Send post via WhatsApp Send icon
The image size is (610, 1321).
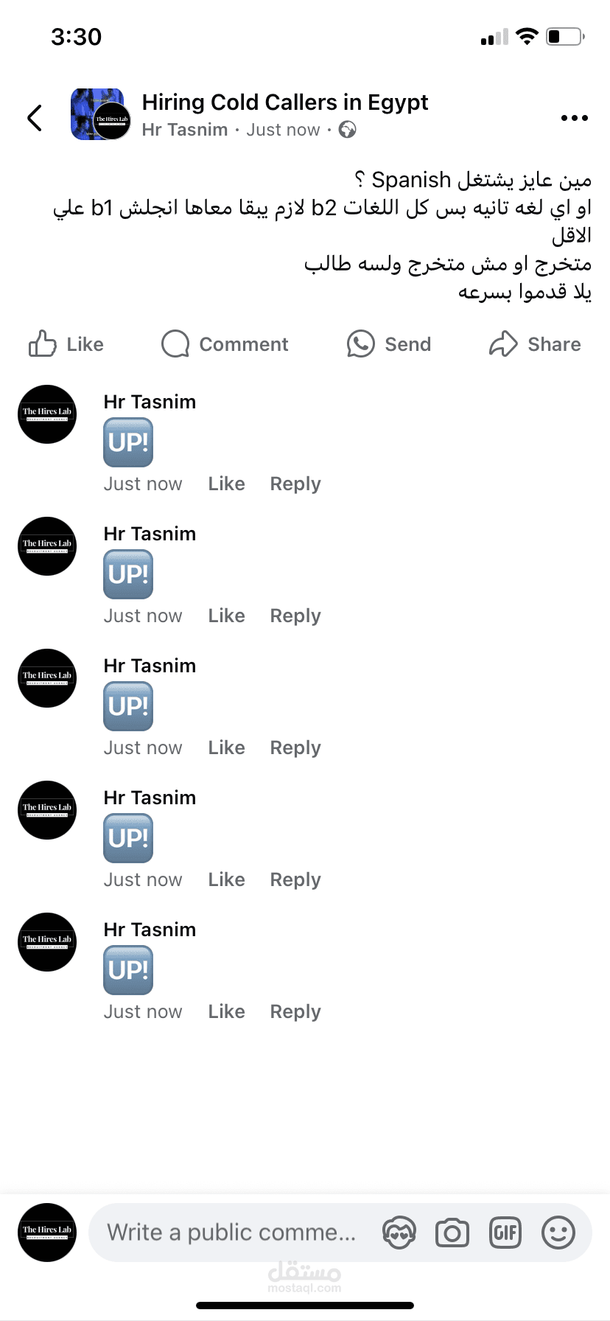coord(361,344)
